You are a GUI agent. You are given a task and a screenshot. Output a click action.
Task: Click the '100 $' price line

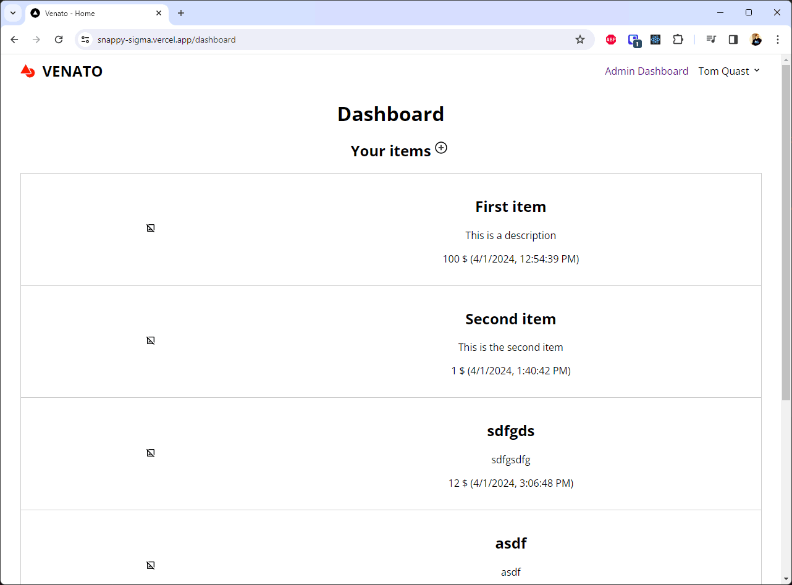511,259
